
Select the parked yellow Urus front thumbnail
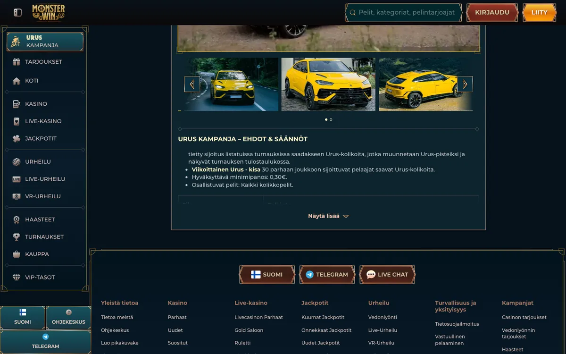pos(328,84)
